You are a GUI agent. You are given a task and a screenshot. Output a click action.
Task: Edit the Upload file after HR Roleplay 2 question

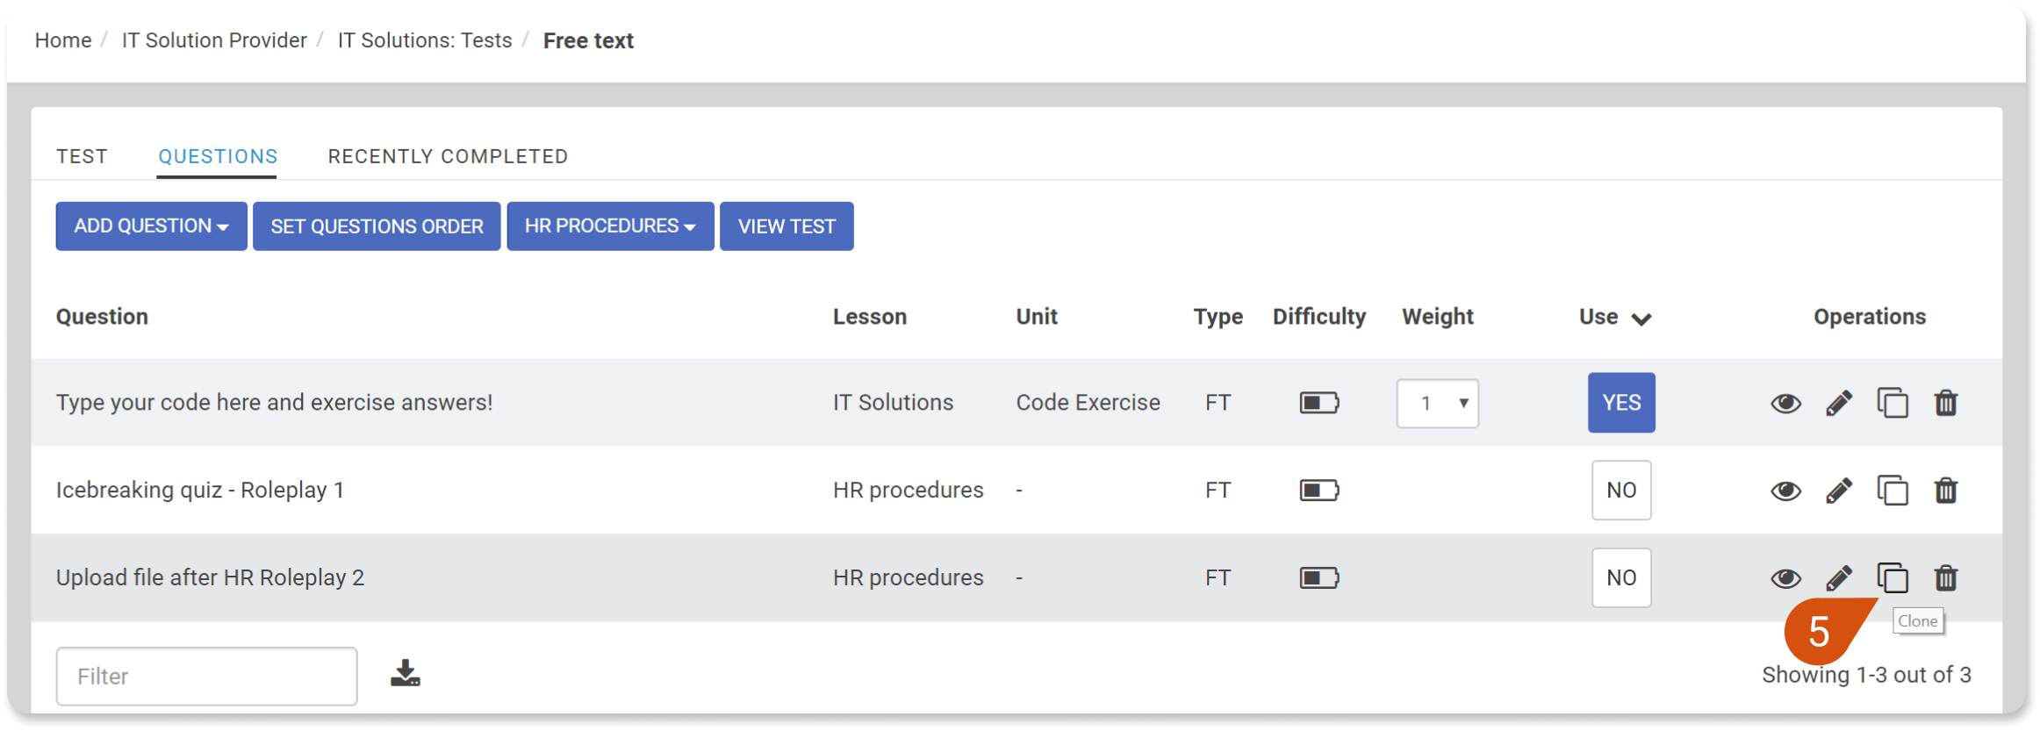pos(1839,578)
